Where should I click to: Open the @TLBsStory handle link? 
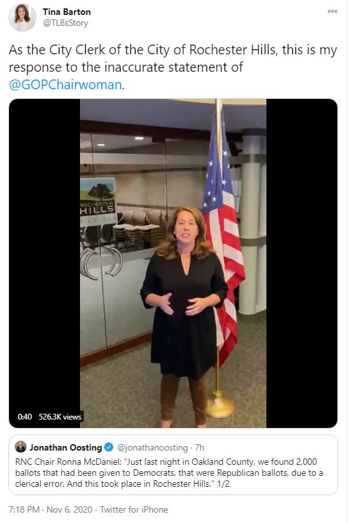pos(66,23)
